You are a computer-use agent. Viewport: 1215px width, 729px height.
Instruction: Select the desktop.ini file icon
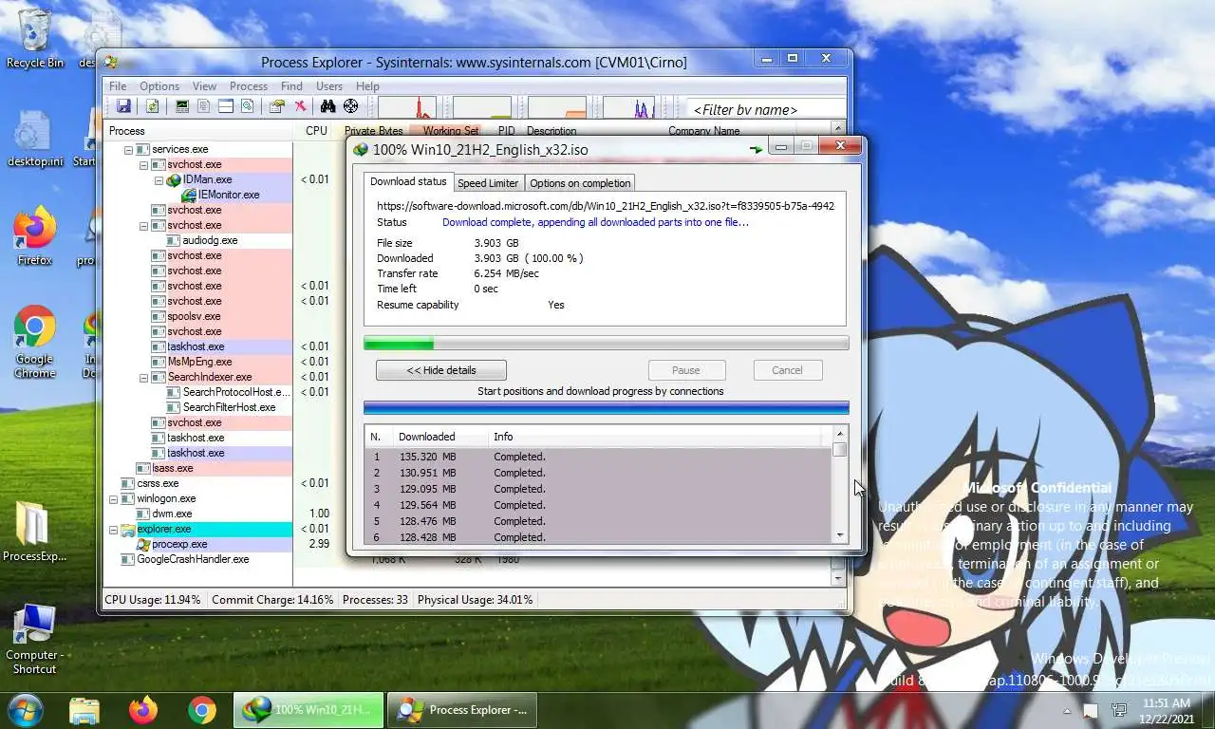tap(35, 139)
